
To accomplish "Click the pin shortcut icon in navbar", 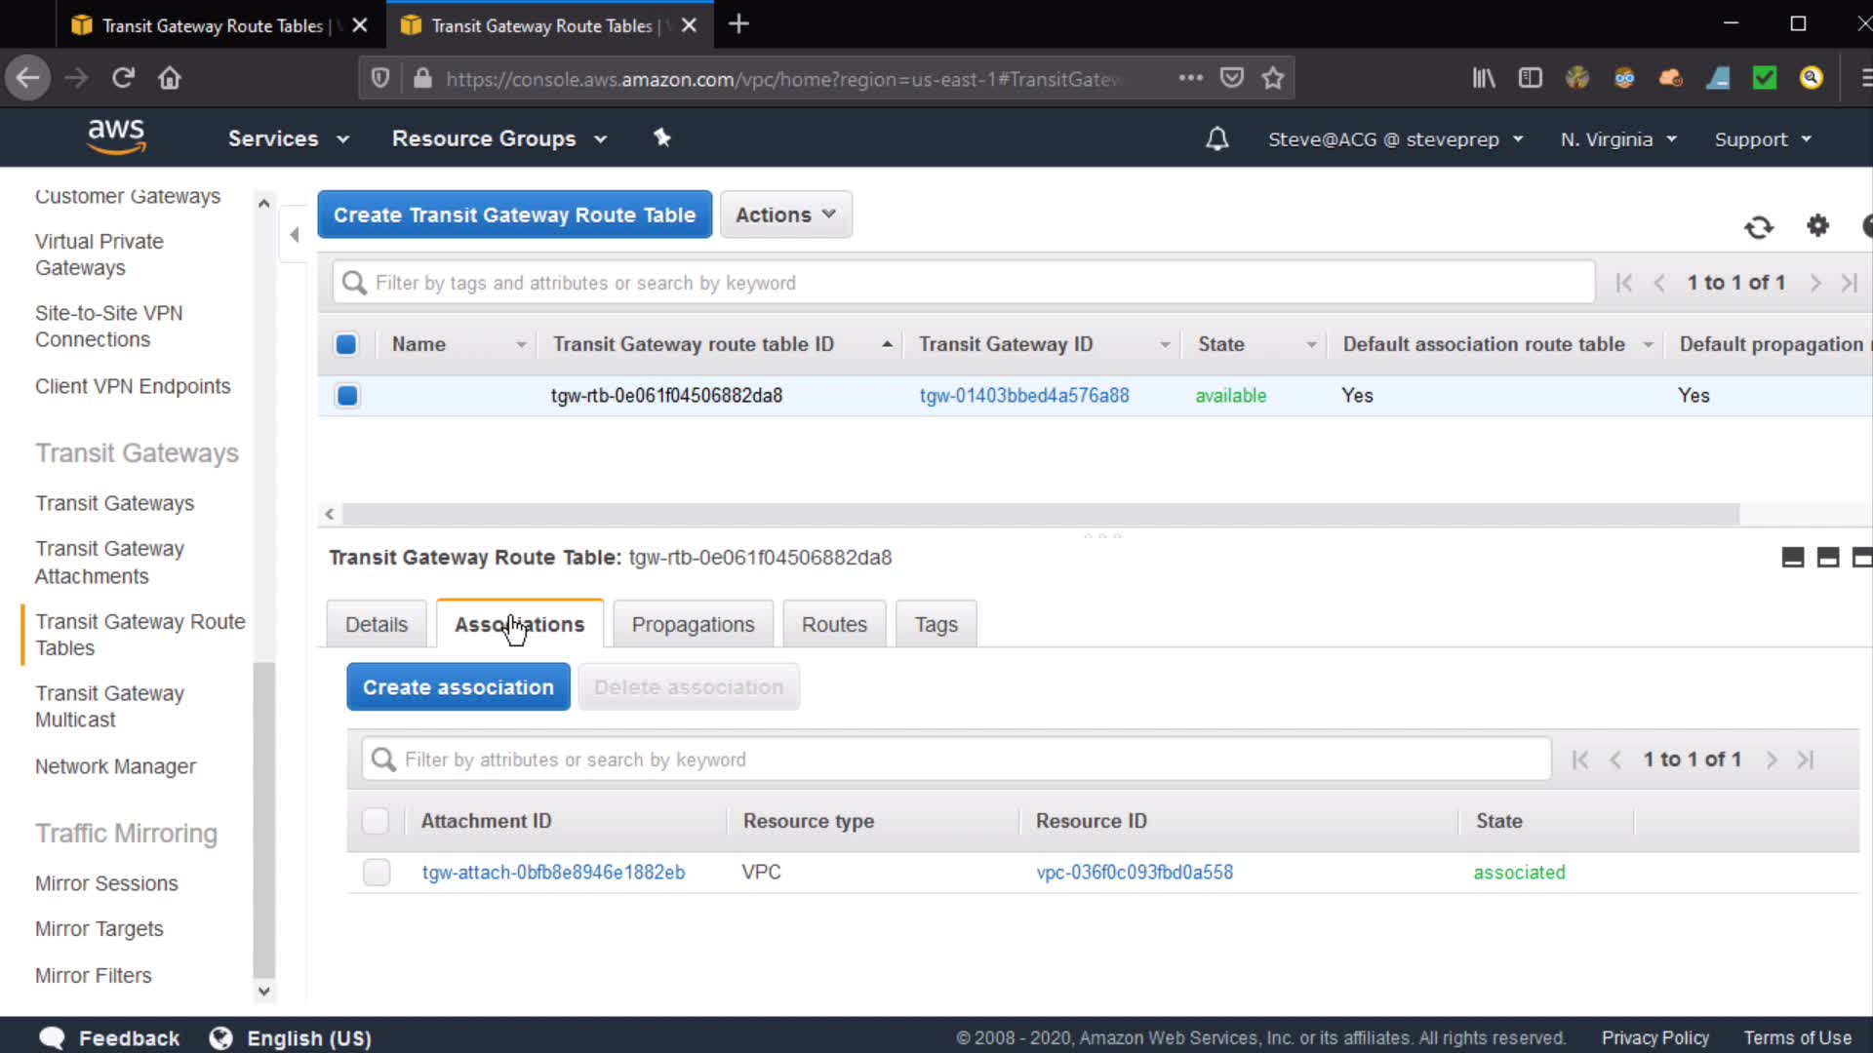I will tap(662, 137).
